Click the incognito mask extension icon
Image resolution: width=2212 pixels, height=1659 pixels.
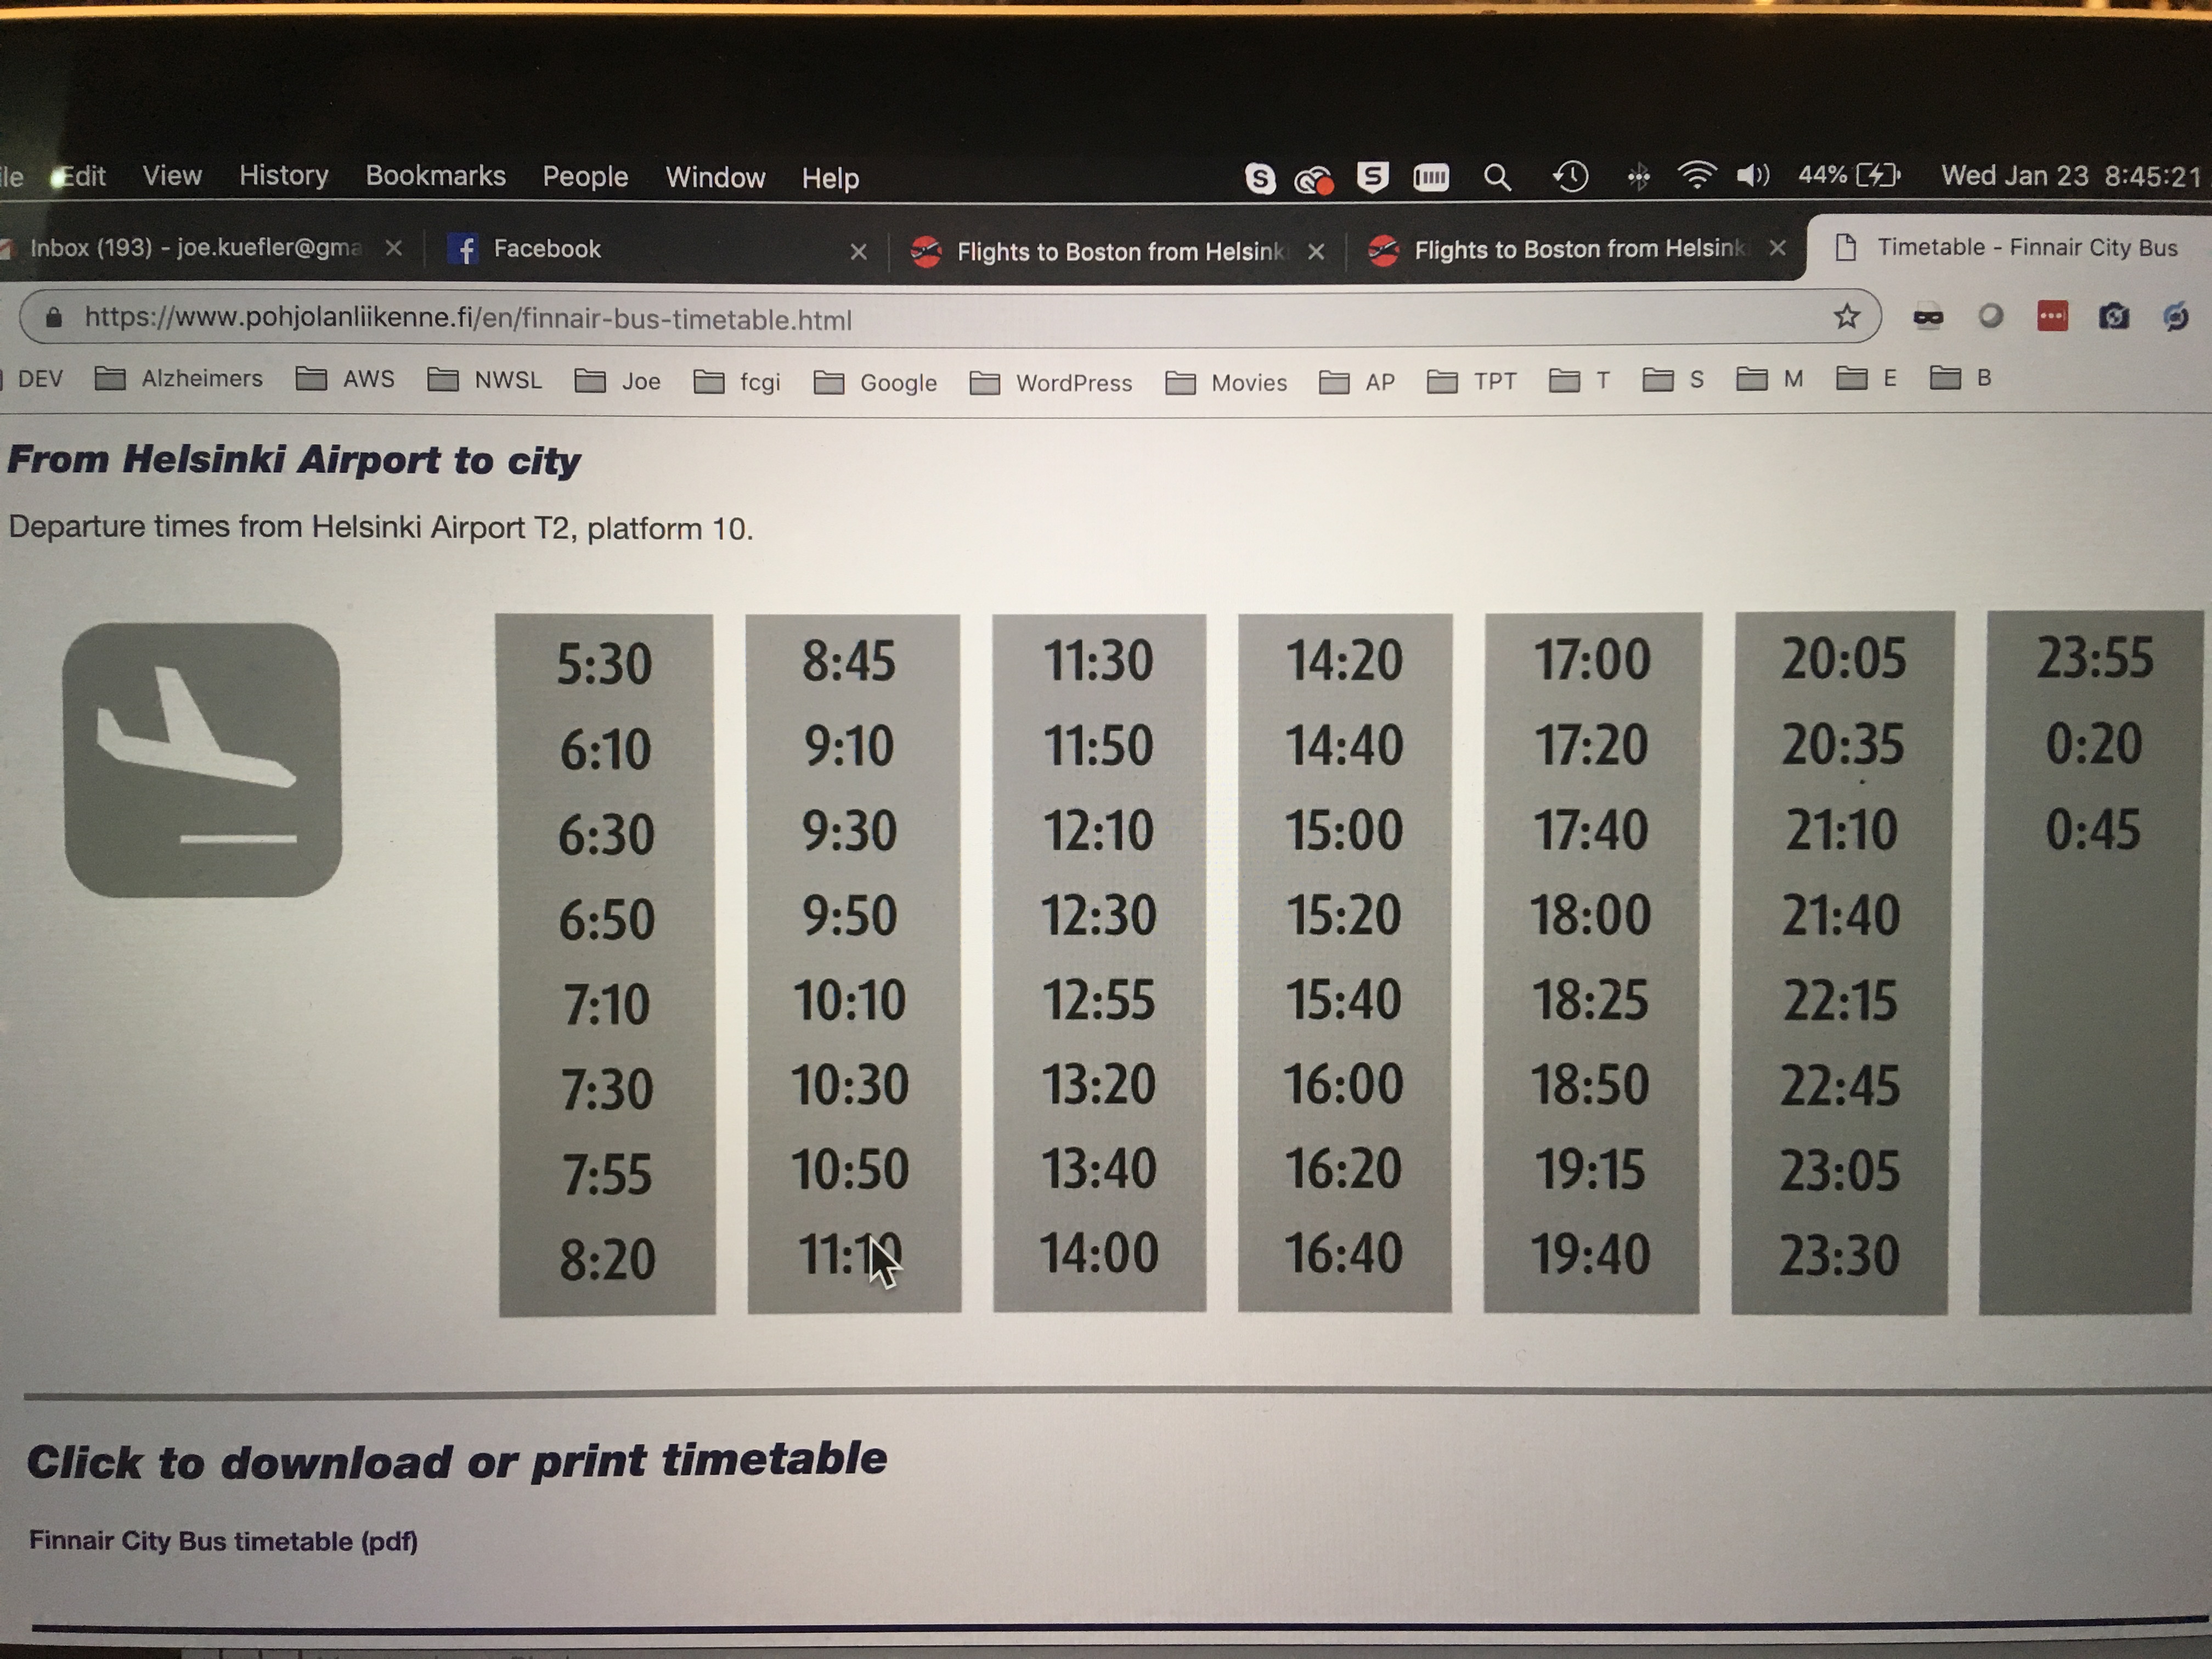point(1928,318)
